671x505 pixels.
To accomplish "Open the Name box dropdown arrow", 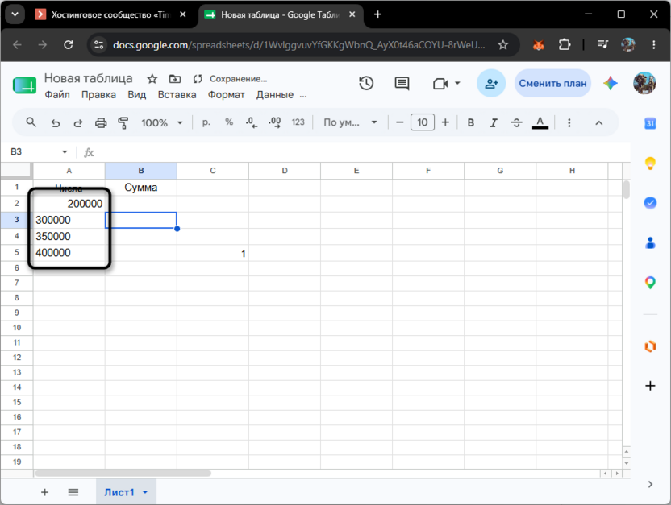I will pyautogui.click(x=65, y=151).
